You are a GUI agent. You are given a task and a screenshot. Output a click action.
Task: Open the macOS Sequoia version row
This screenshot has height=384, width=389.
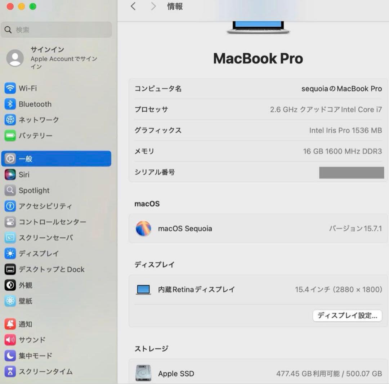pos(258,228)
